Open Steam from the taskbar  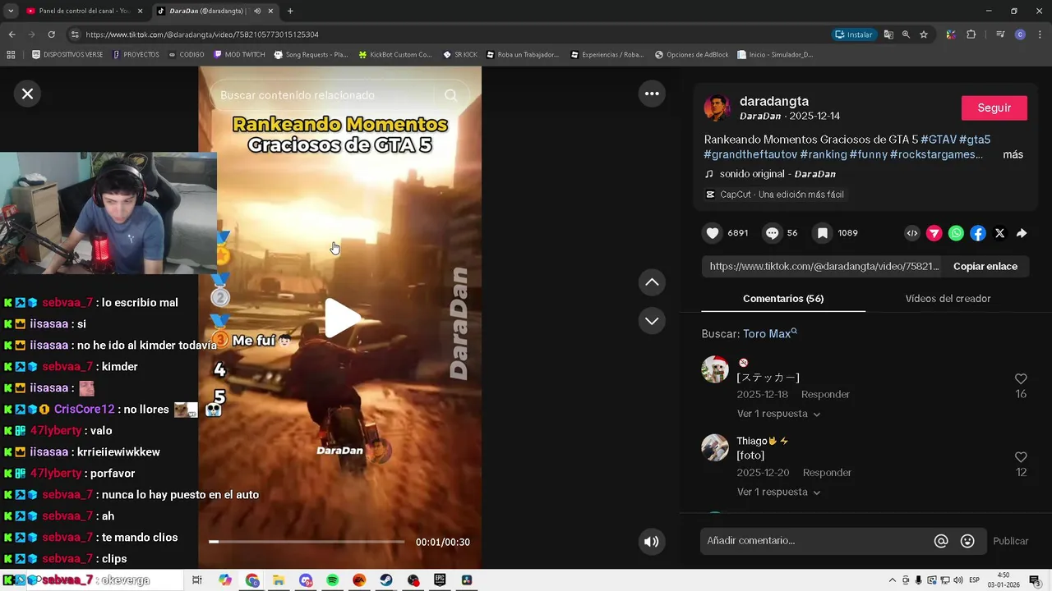385,580
